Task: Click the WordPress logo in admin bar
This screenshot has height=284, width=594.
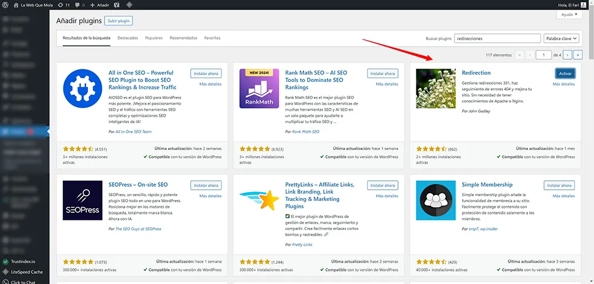Action: tap(5, 5)
